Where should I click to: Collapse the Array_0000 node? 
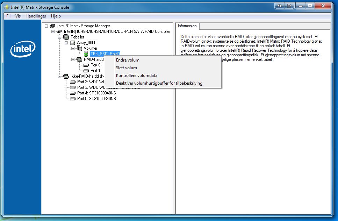pyautogui.click(x=66, y=43)
